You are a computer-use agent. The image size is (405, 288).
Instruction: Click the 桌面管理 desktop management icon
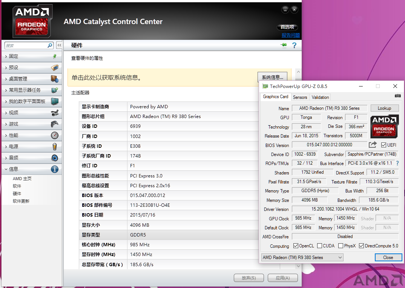point(55,79)
